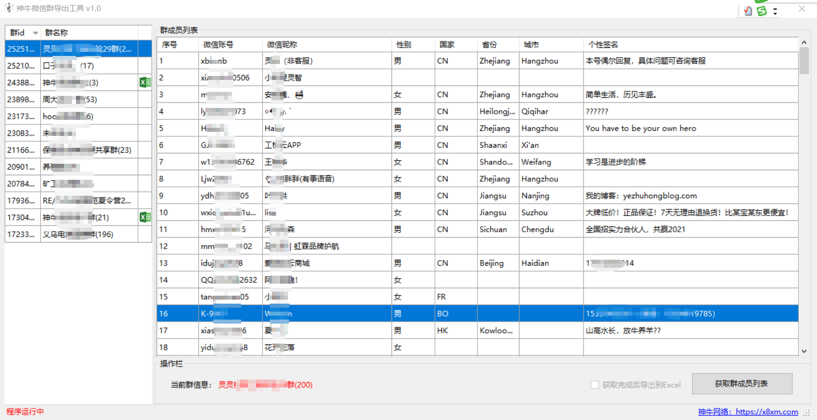Sort by the 省份 column header
This screenshot has height=420, width=817.
tap(498, 44)
